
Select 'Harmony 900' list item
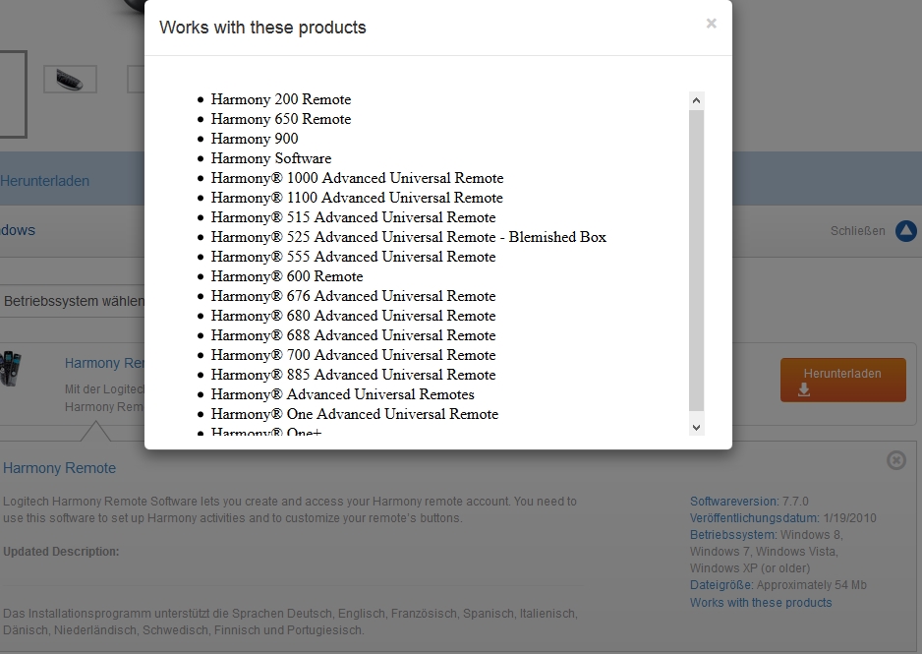tap(255, 139)
